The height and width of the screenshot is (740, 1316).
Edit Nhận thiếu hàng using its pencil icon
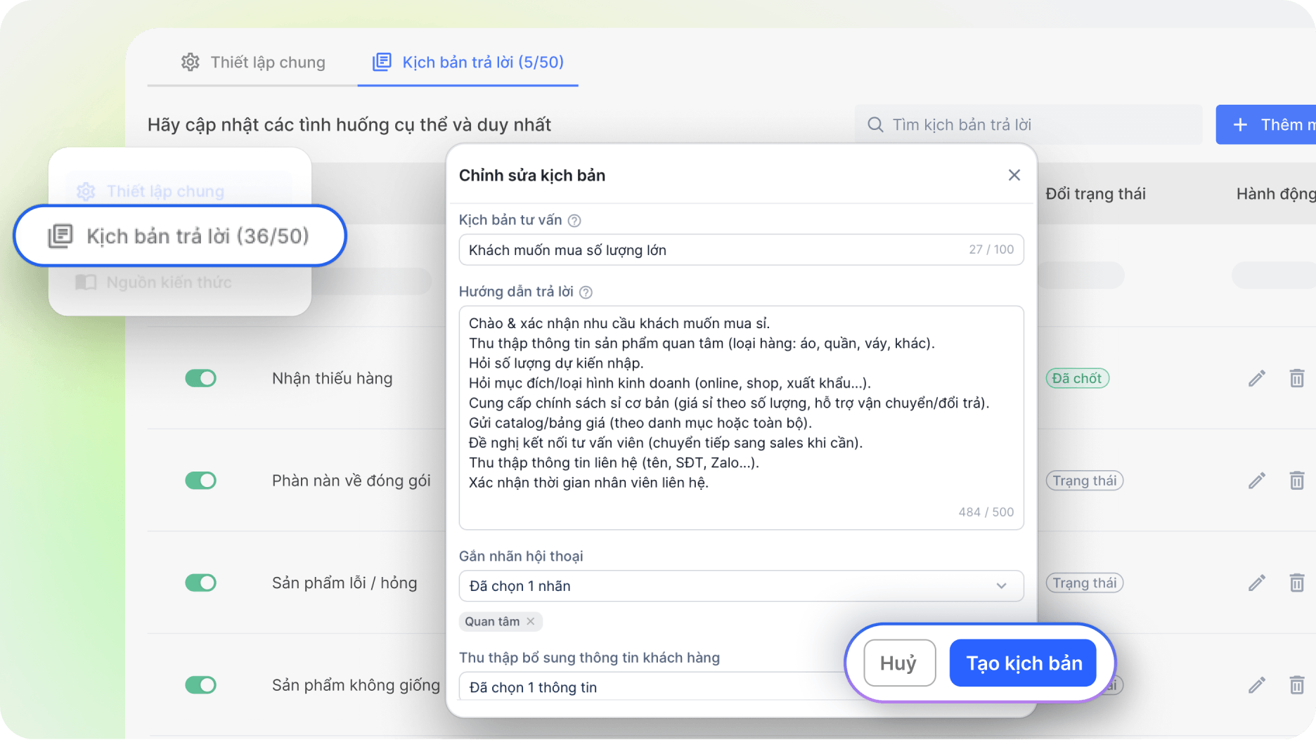coord(1256,378)
